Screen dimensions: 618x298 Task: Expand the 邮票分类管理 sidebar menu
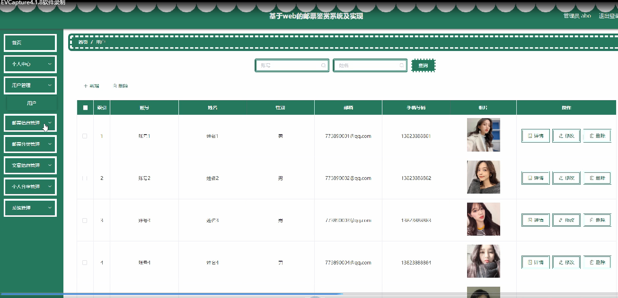[x=30, y=144]
